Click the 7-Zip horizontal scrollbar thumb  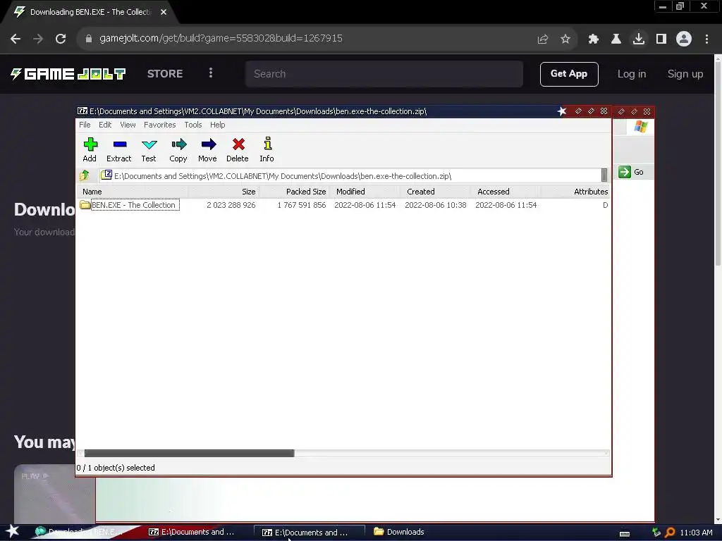click(x=189, y=454)
